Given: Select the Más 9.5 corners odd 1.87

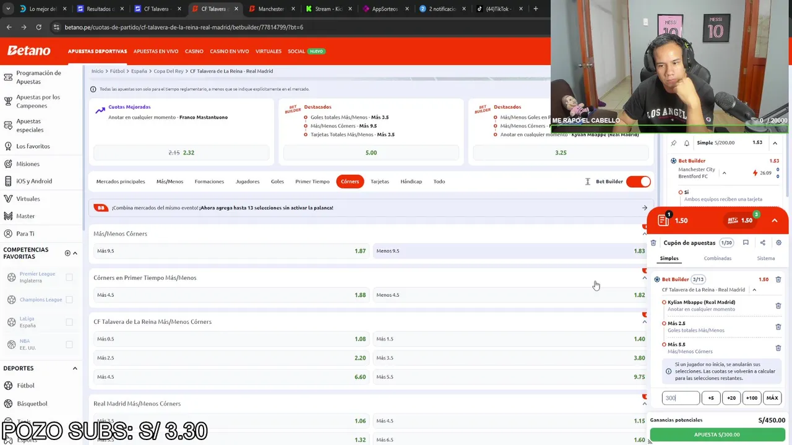Looking at the screenshot, I should pos(231,251).
